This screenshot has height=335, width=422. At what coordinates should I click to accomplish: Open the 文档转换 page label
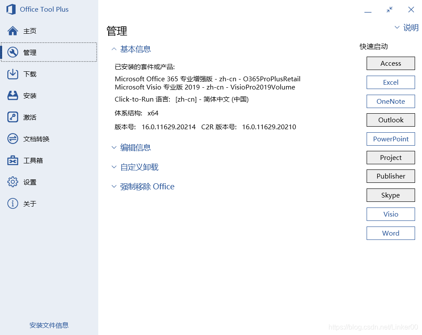tap(36, 139)
